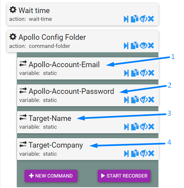Remove the Apollo Config Folder
The height and width of the screenshot is (188, 184).
(x=151, y=45)
